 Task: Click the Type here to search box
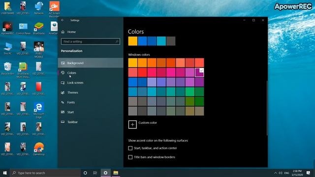(x=45, y=173)
